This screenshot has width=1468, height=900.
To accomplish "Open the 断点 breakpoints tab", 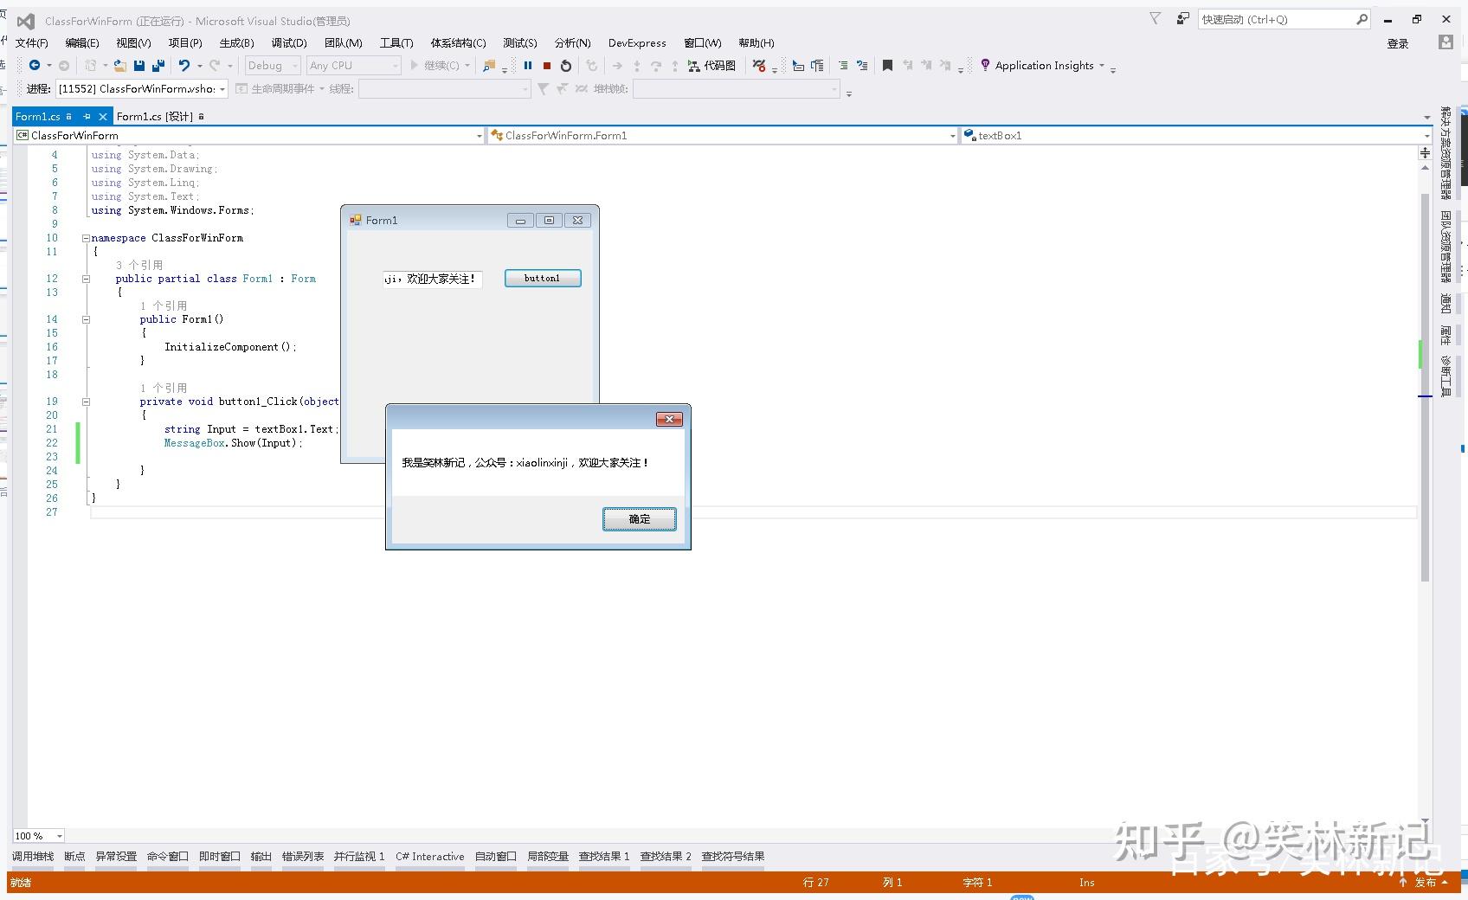I will pyautogui.click(x=75, y=857).
